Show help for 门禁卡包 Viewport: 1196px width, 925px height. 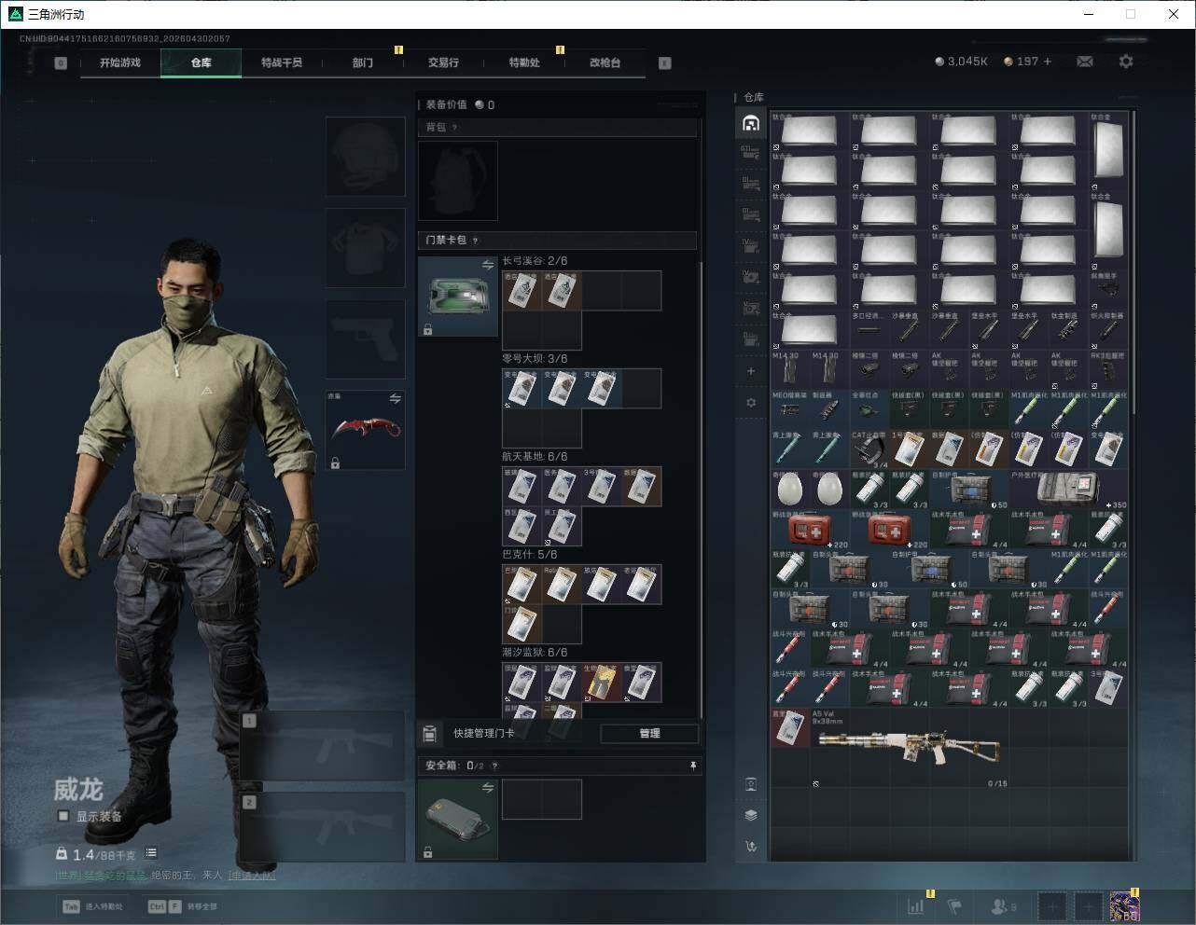point(476,241)
